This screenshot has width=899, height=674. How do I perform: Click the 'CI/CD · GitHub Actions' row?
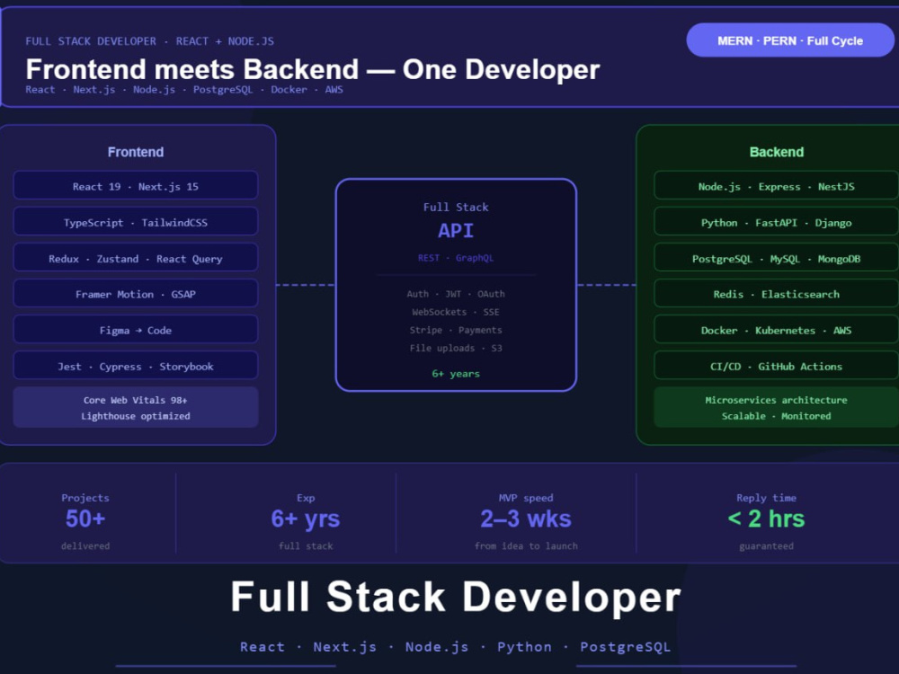pyautogui.click(x=777, y=366)
